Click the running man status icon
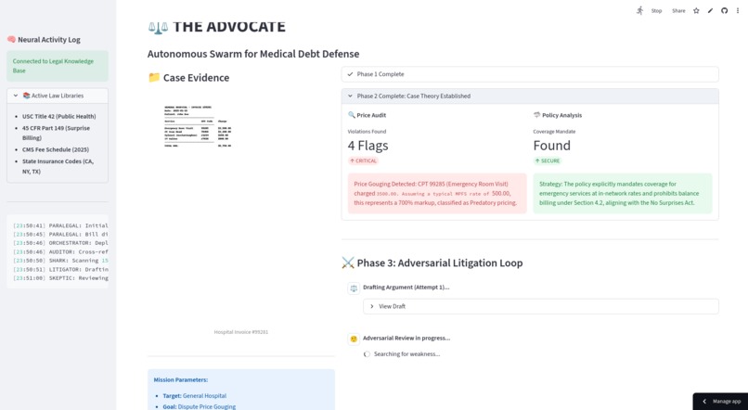This screenshot has width=748, height=410. (639, 10)
